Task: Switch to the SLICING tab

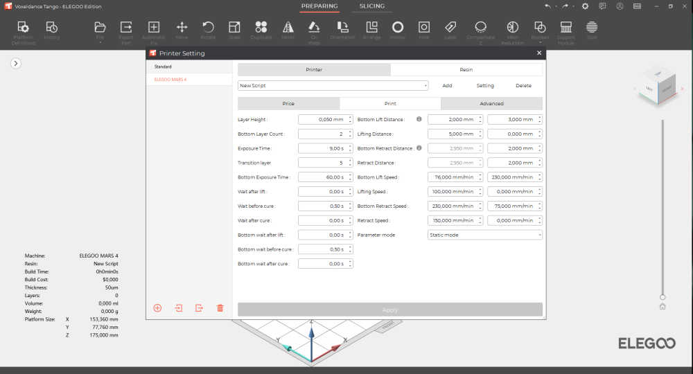Action: tap(372, 6)
